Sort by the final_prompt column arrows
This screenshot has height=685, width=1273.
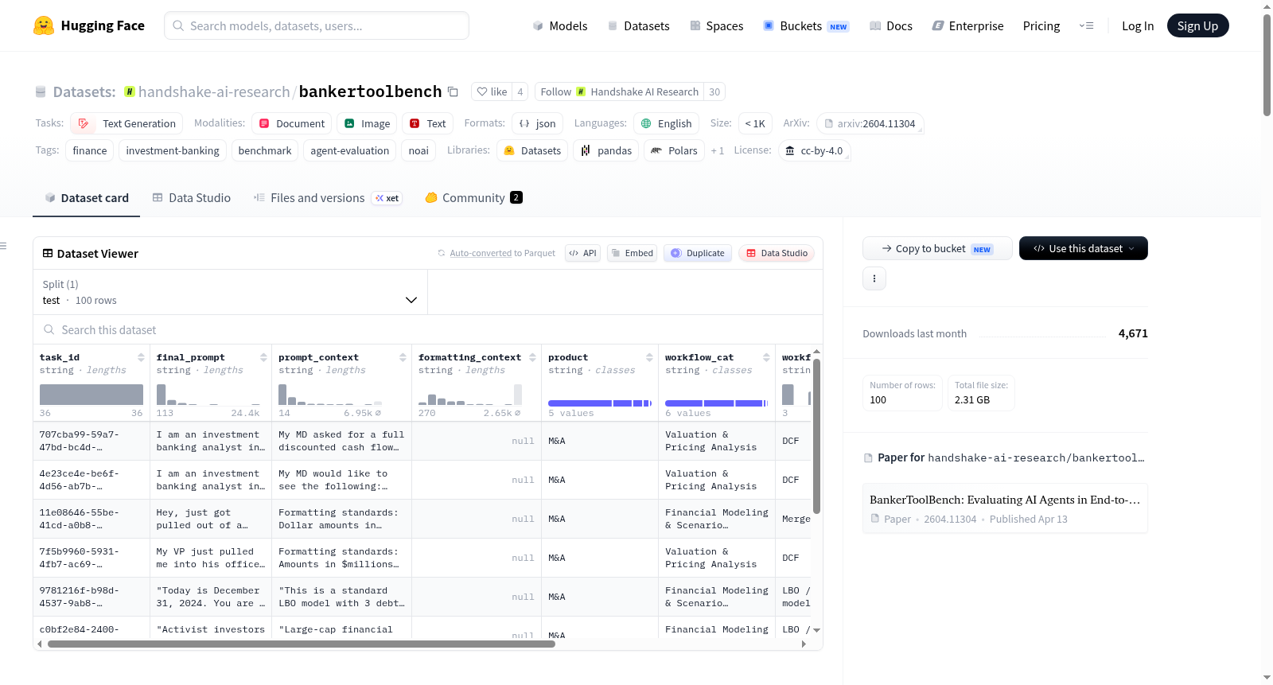click(x=263, y=357)
